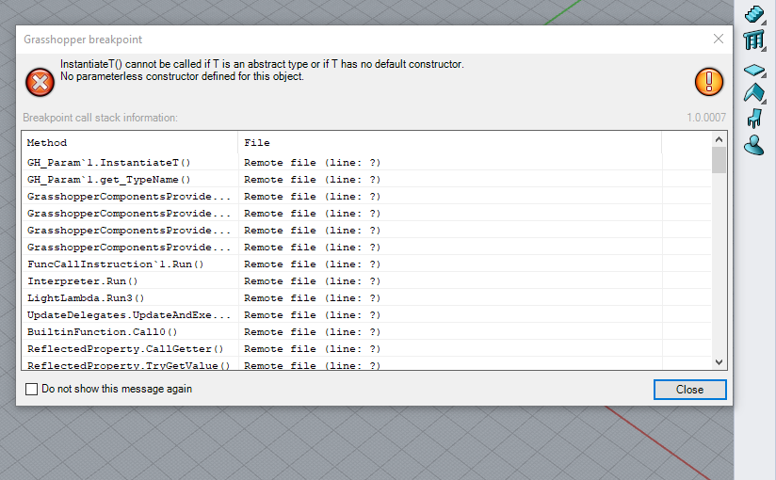Click the orange exclamation warning icon
The height and width of the screenshot is (480, 776).
point(709,82)
